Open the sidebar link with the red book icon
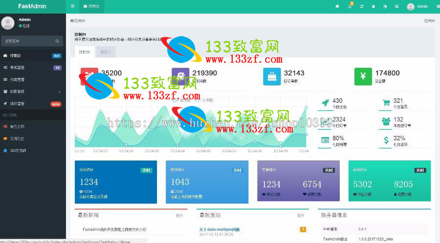440x243 pixels. point(33,126)
